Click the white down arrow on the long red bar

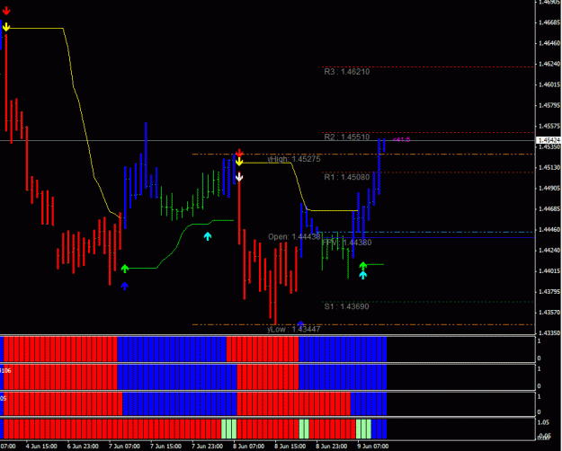[239, 177]
